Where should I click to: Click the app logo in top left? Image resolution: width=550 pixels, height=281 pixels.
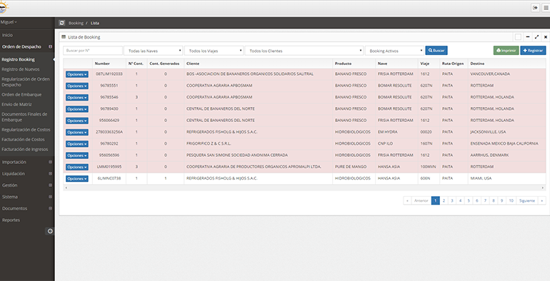pyautogui.click(x=4, y=7)
